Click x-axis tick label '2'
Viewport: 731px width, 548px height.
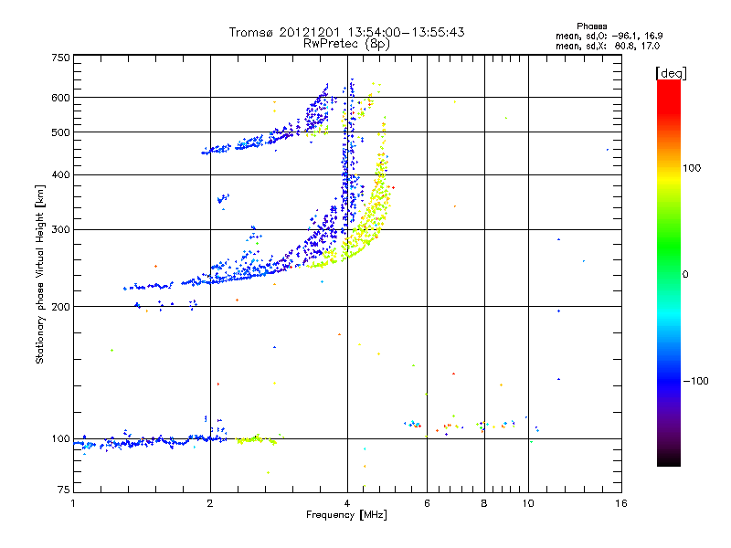point(210,503)
